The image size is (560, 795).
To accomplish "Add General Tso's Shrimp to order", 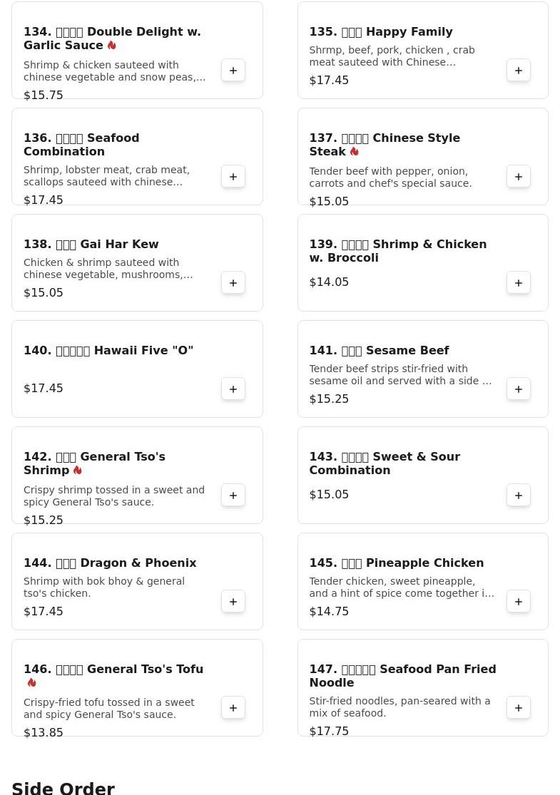I will click(x=233, y=496).
